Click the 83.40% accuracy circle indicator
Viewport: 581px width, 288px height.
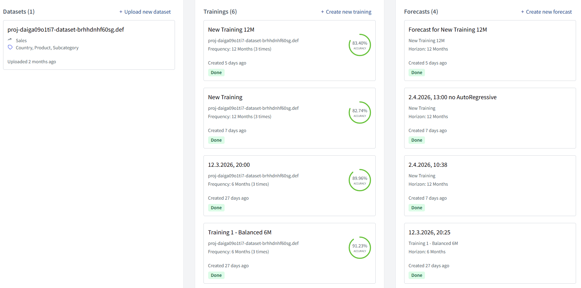coord(360,45)
